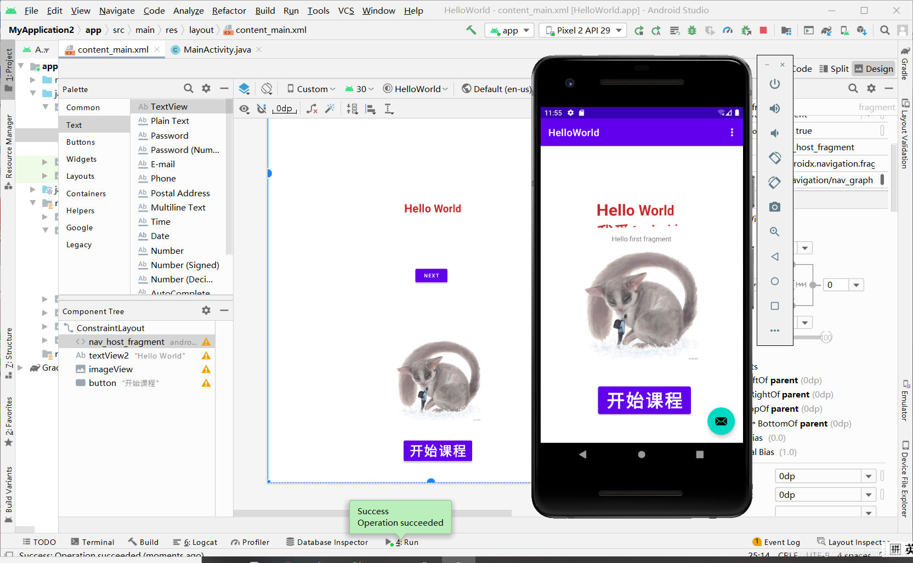The width and height of the screenshot is (913, 563).
Task: Stop the running app with red square icon
Action: (763, 30)
